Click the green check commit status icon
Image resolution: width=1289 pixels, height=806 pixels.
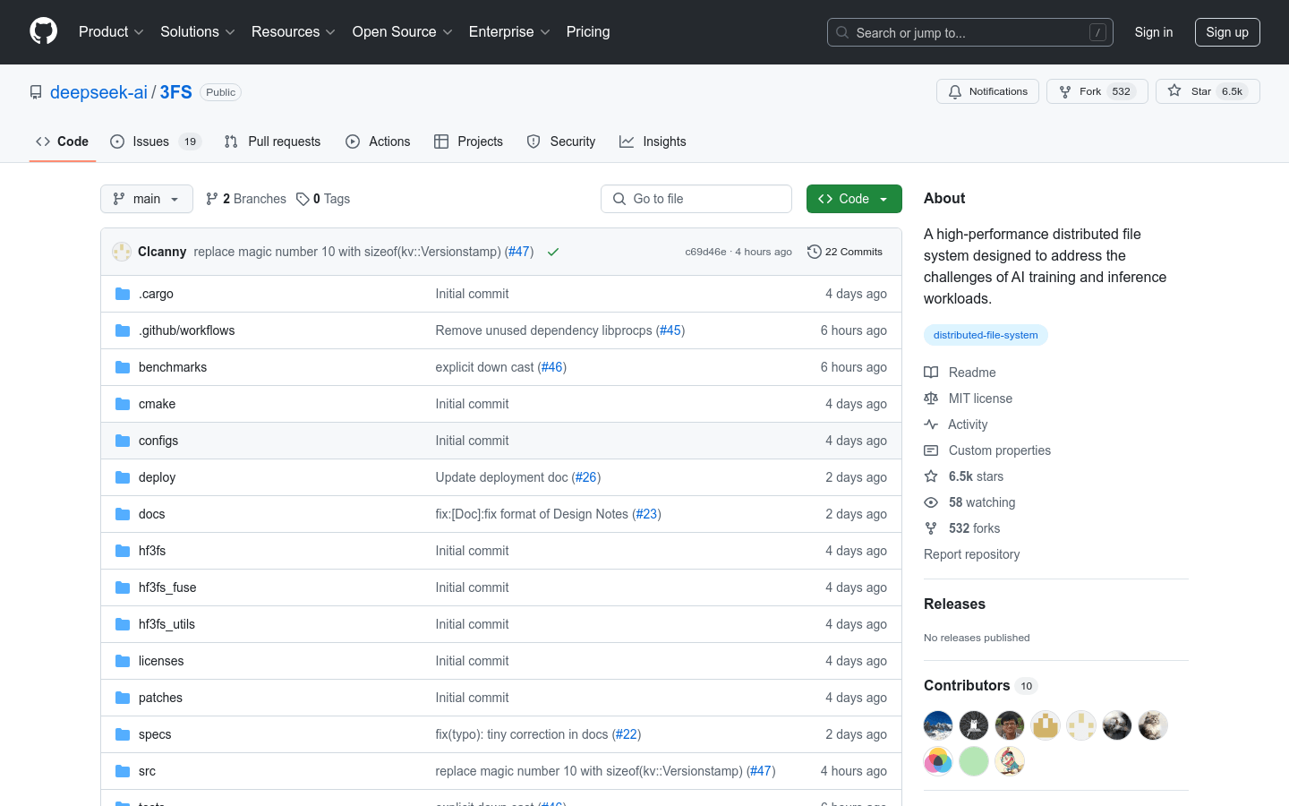553,252
